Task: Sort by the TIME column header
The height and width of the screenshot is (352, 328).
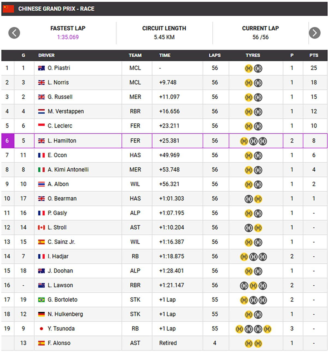Action: [x=165, y=55]
